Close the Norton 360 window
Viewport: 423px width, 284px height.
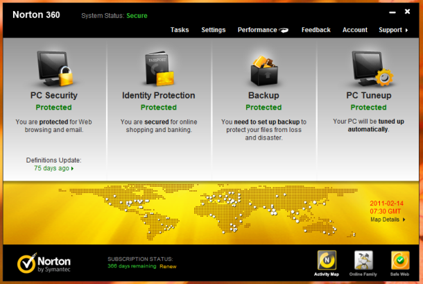407,11
